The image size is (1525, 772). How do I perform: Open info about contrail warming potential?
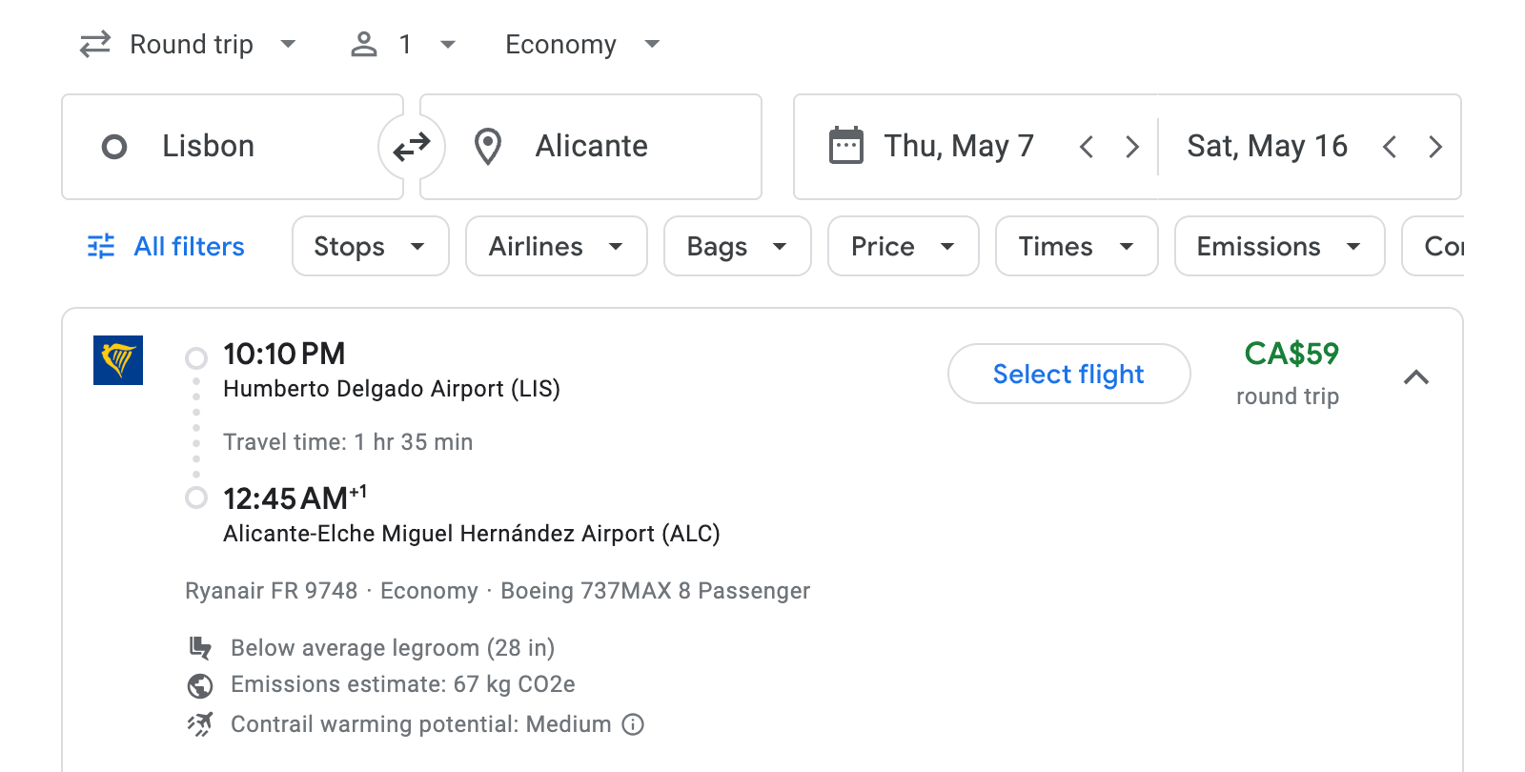click(x=632, y=725)
